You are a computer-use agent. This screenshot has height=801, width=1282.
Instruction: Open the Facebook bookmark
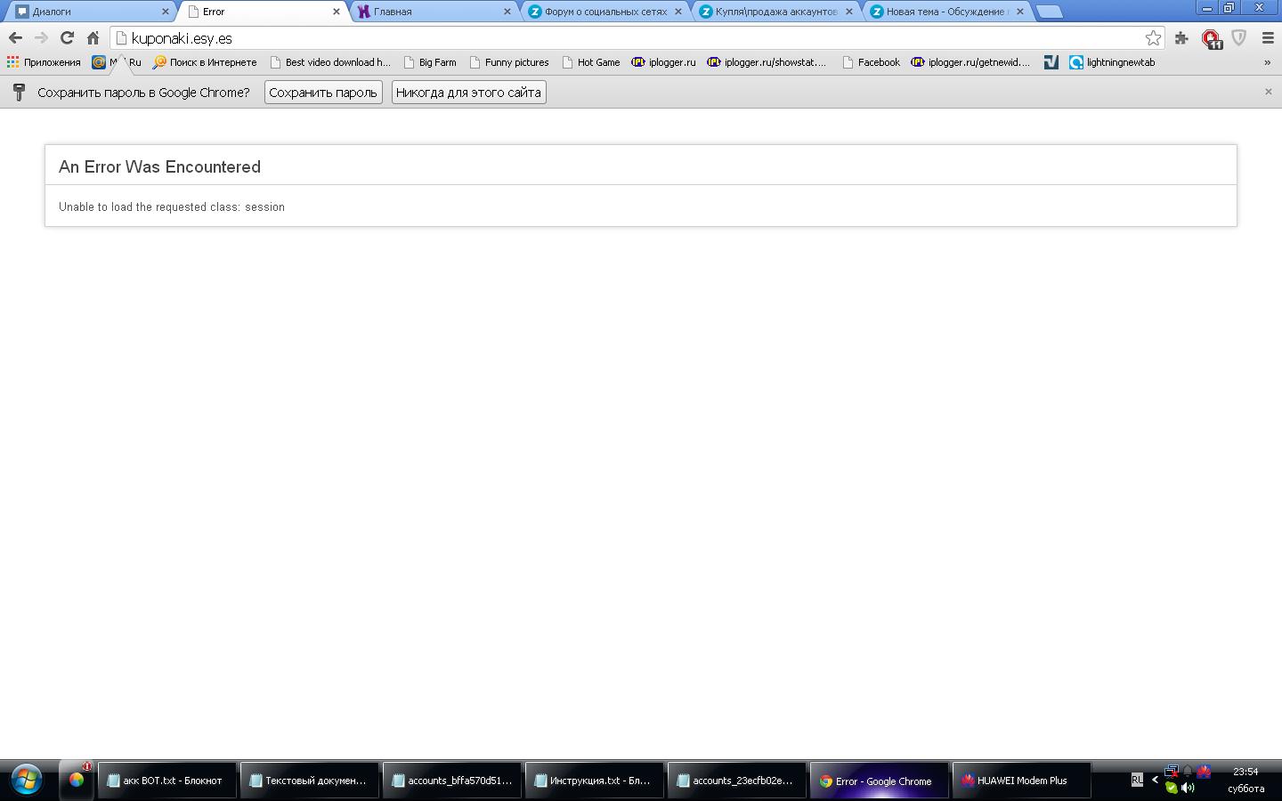click(x=872, y=62)
